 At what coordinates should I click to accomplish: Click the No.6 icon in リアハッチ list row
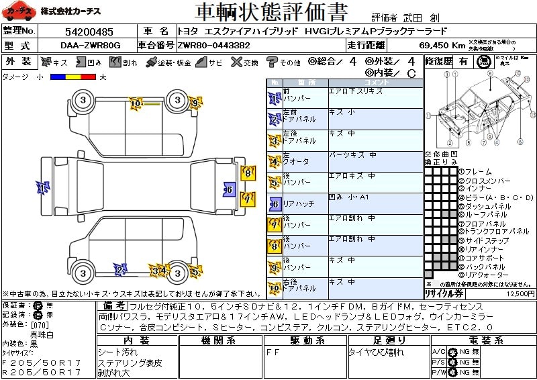[x=275, y=204]
